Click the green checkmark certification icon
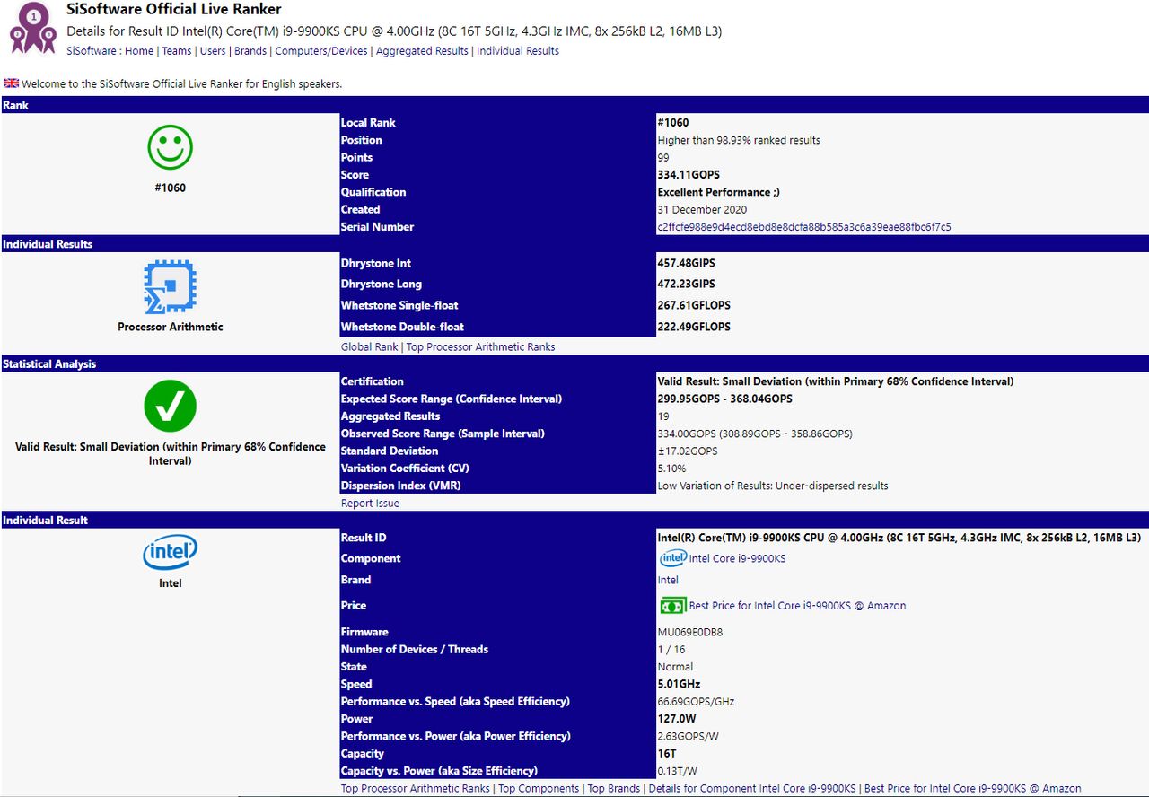Image resolution: width=1149 pixels, height=797 pixels. click(x=171, y=406)
